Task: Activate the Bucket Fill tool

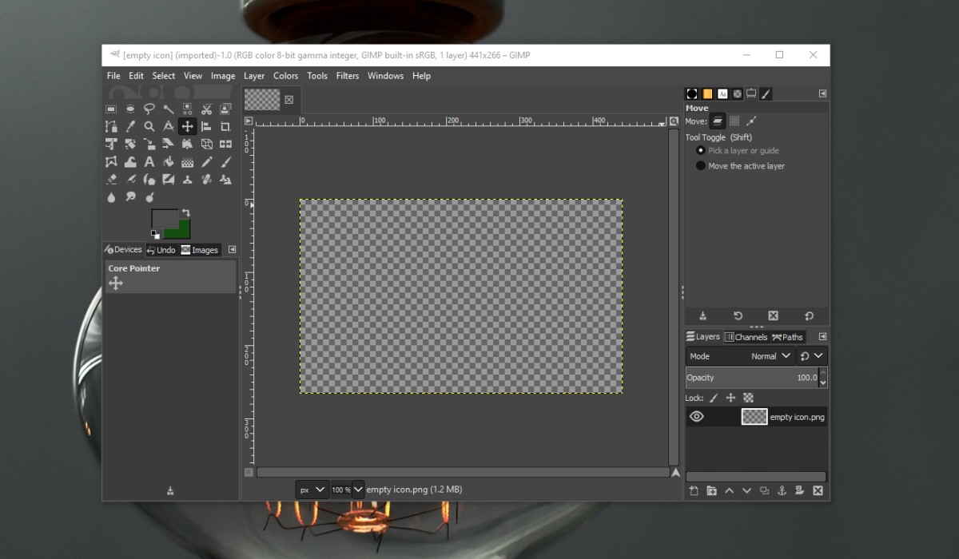Action: click(x=168, y=162)
